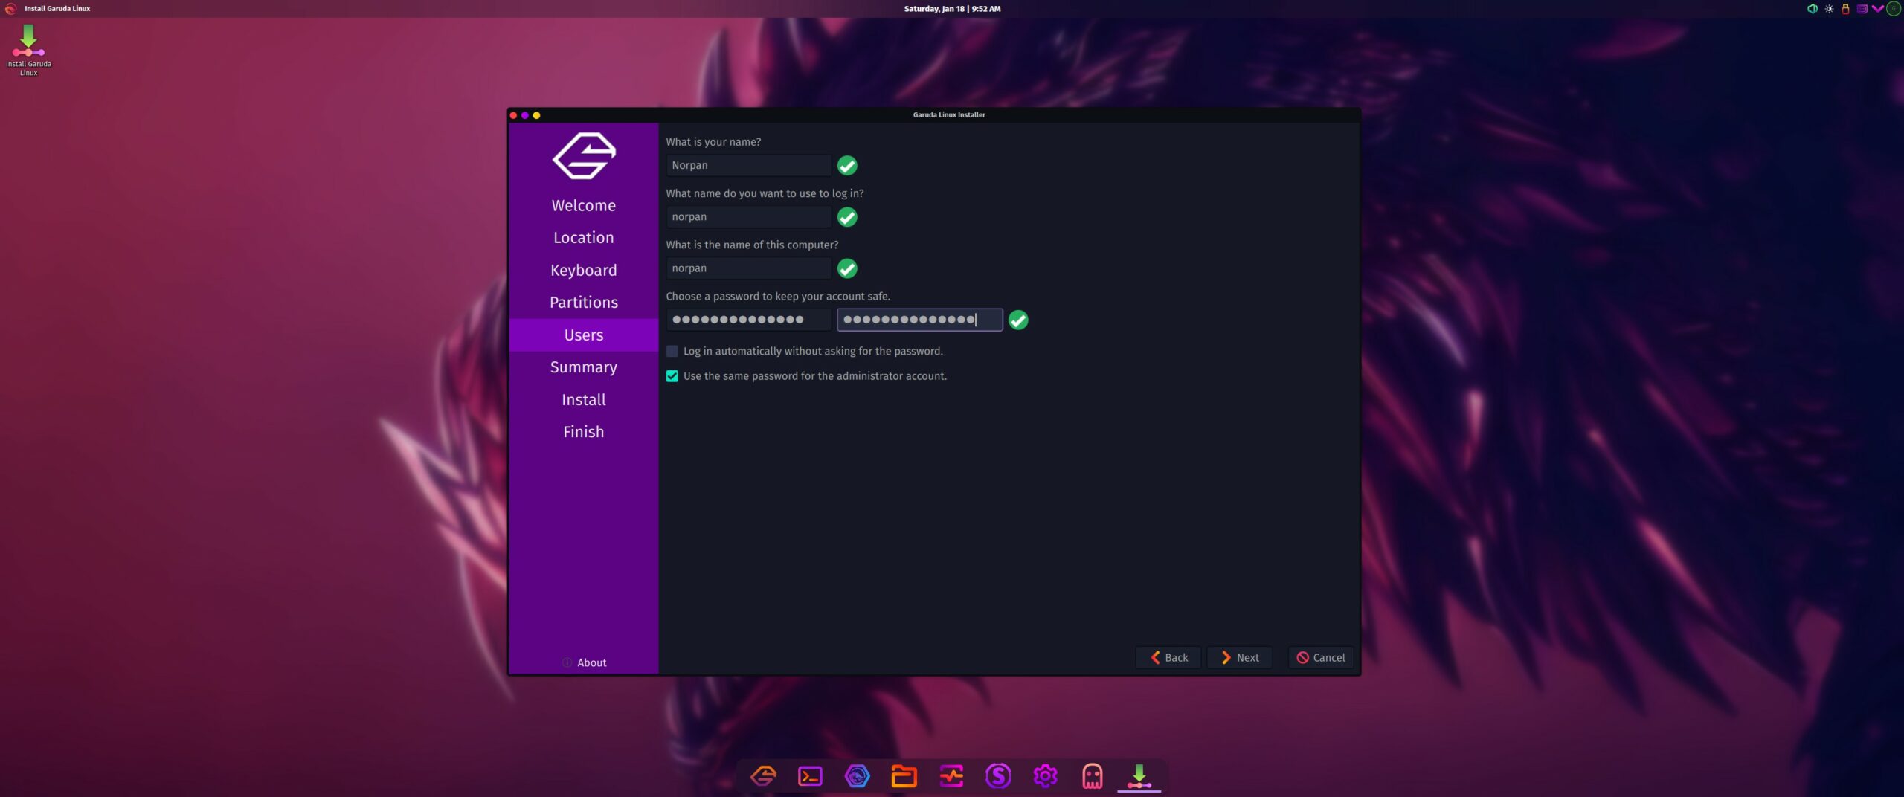
Task: Click the green checkmark beside the login name field
Action: coord(847,216)
